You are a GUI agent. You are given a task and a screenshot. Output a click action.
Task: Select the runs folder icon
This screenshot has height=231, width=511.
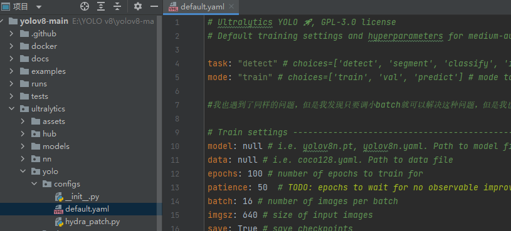(x=24, y=84)
